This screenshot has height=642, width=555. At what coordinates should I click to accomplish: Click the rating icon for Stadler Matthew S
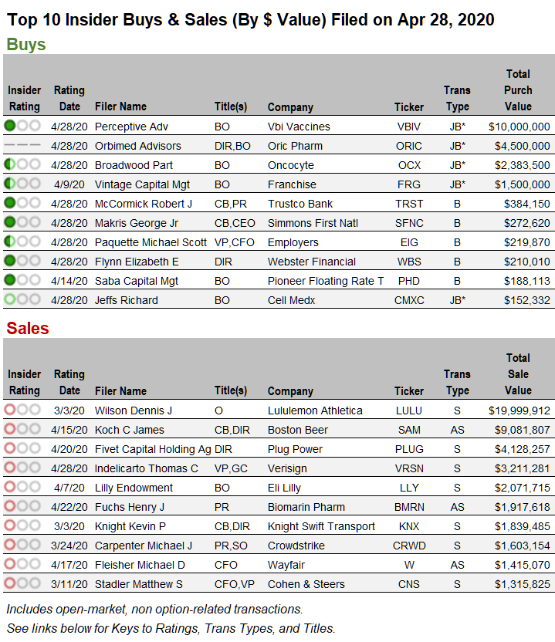pyautogui.click(x=22, y=583)
